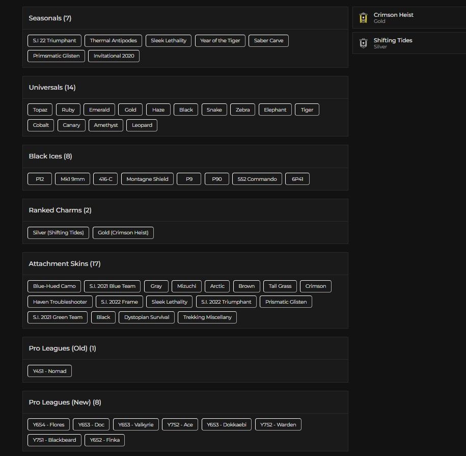Click the Snake tag
The height and width of the screenshot is (456, 466).
pyautogui.click(x=214, y=110)
